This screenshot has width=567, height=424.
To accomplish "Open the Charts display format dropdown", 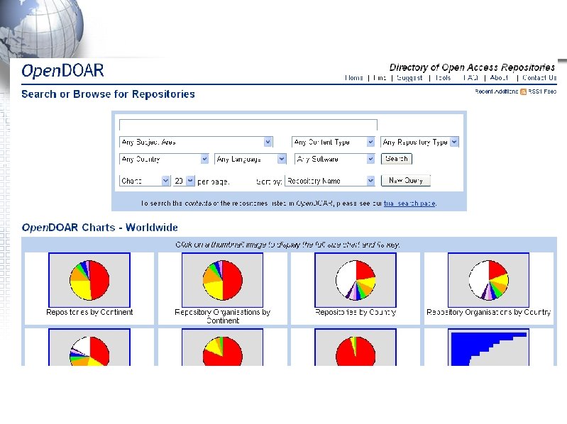I will [145, 181].
